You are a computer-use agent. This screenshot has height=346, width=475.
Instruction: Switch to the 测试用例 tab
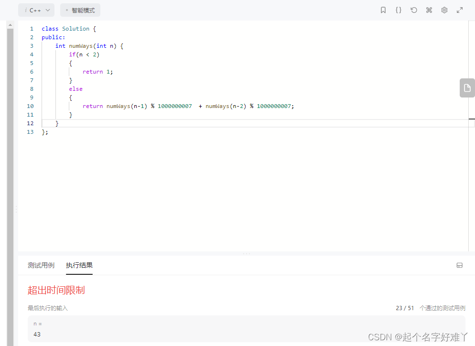pyautogui.click(x=41, y=265)
